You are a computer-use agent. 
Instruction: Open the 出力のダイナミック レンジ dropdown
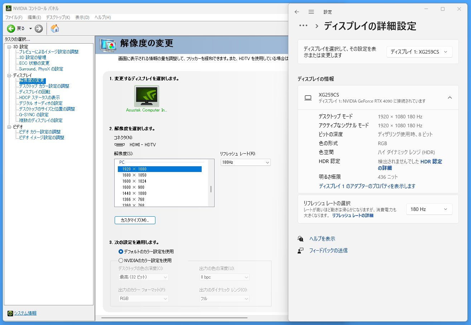coord(224,299)
